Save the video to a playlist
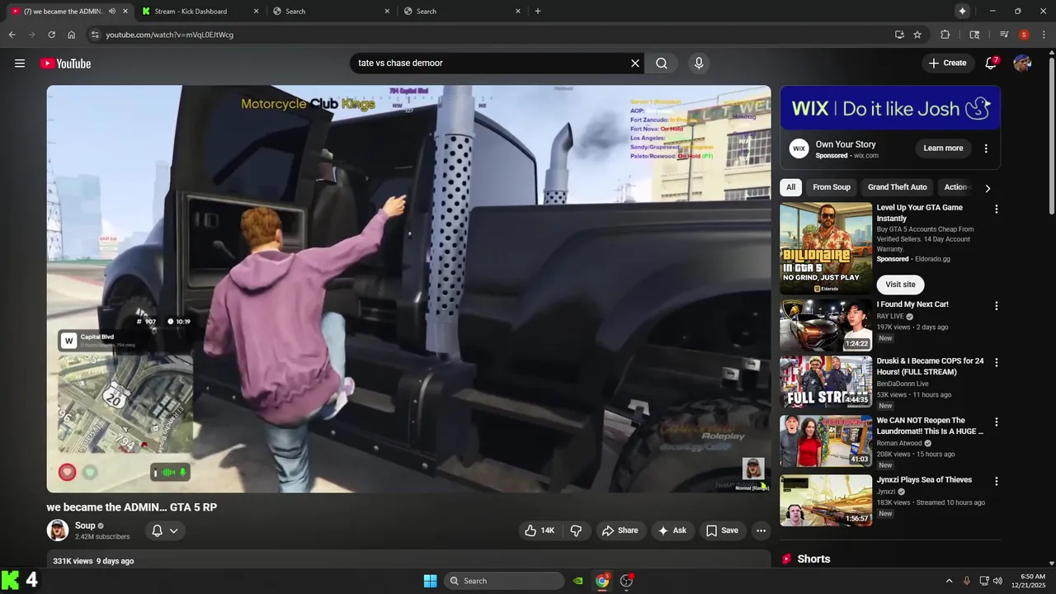1056x594 pixels. click(x=723, y=530)
